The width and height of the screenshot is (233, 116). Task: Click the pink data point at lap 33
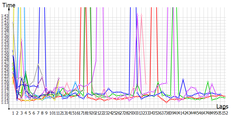146,84
